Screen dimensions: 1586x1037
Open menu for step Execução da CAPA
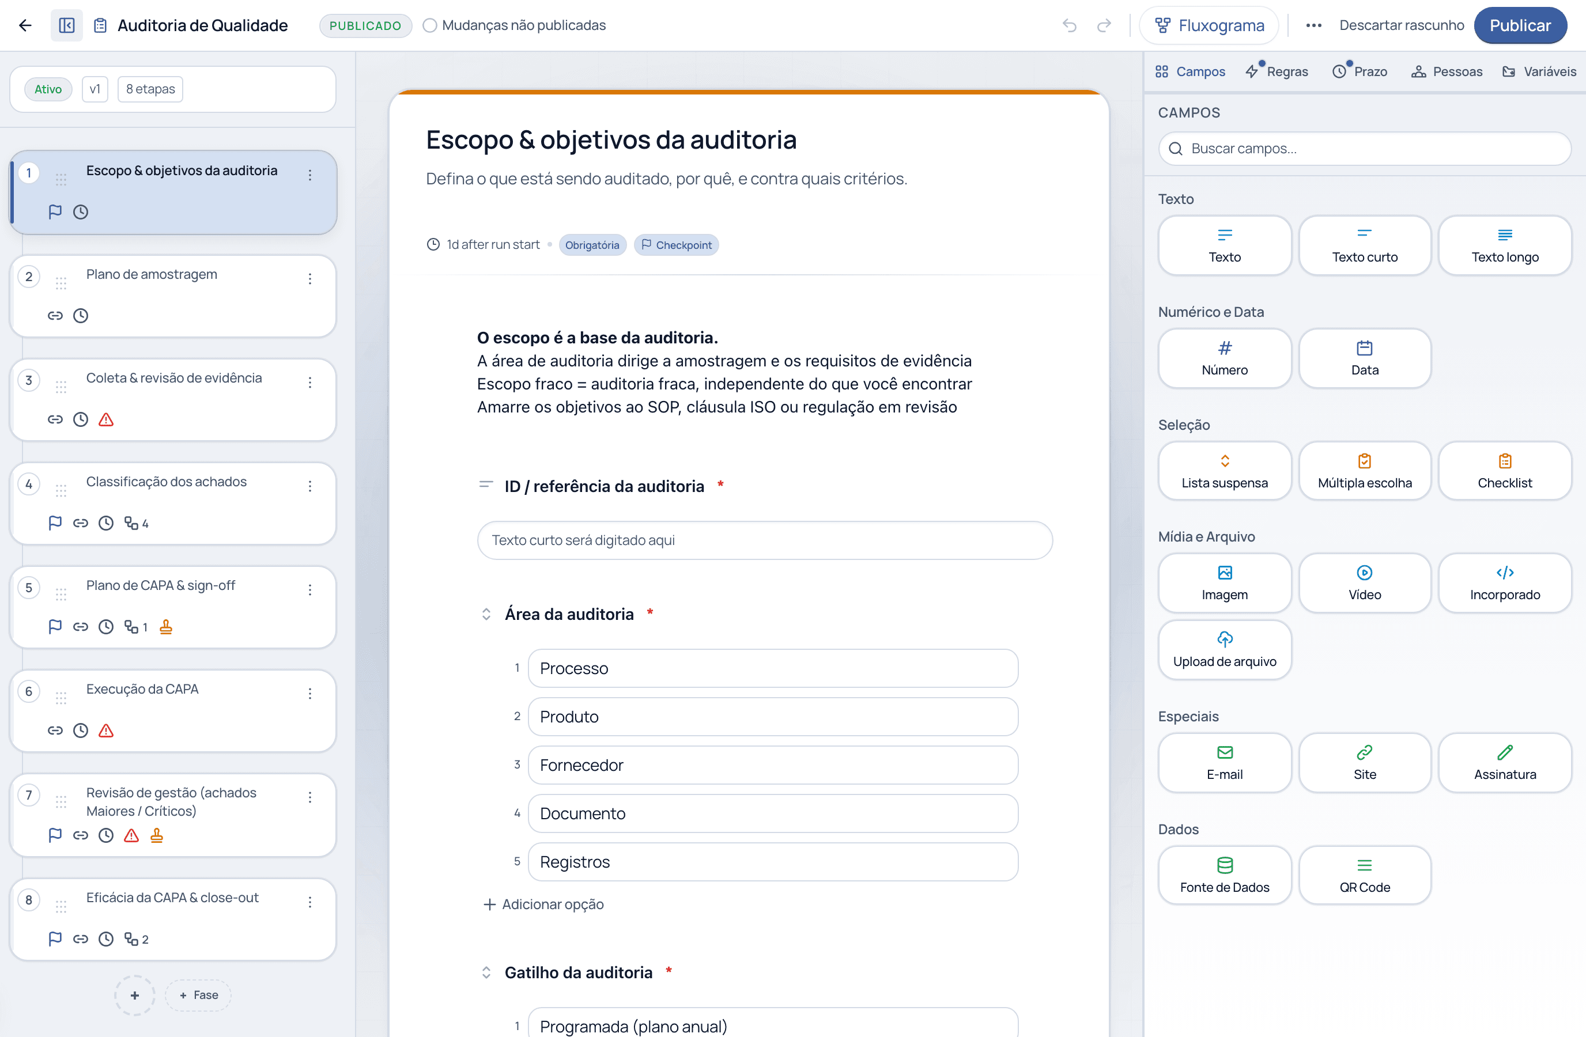310,694
